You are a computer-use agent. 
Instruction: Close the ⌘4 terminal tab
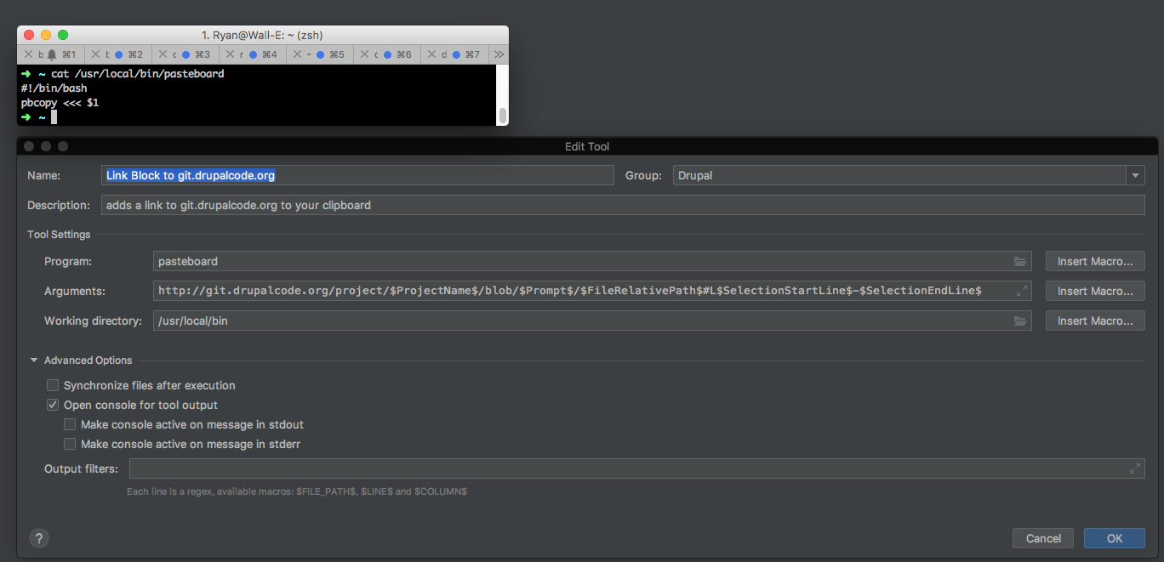pyautogui.click(x=231, y=54)
